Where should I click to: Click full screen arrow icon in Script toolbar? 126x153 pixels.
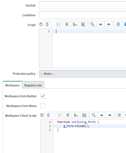tap(118, 24)
